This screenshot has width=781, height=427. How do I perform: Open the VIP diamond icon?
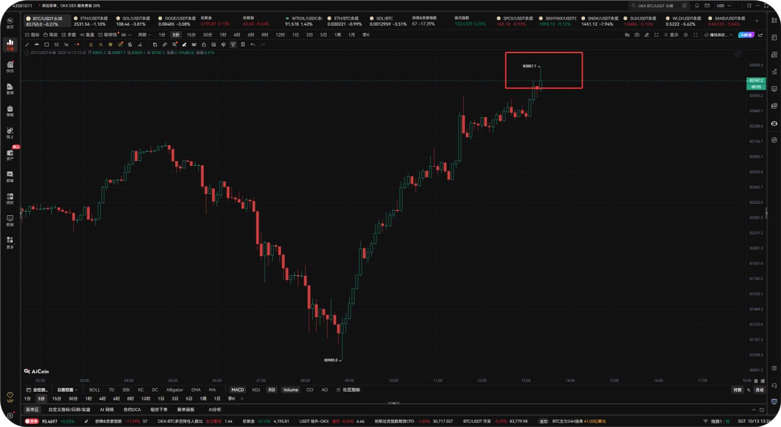(x=10, y=397)
